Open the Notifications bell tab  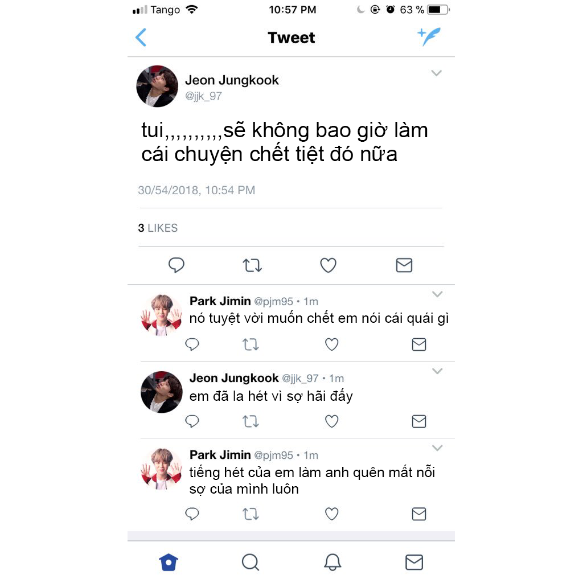[x=332, y=562]
